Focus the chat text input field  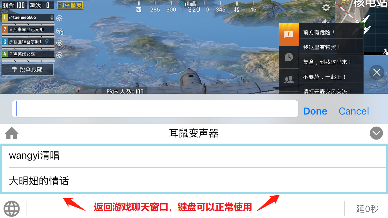(155, 109)
